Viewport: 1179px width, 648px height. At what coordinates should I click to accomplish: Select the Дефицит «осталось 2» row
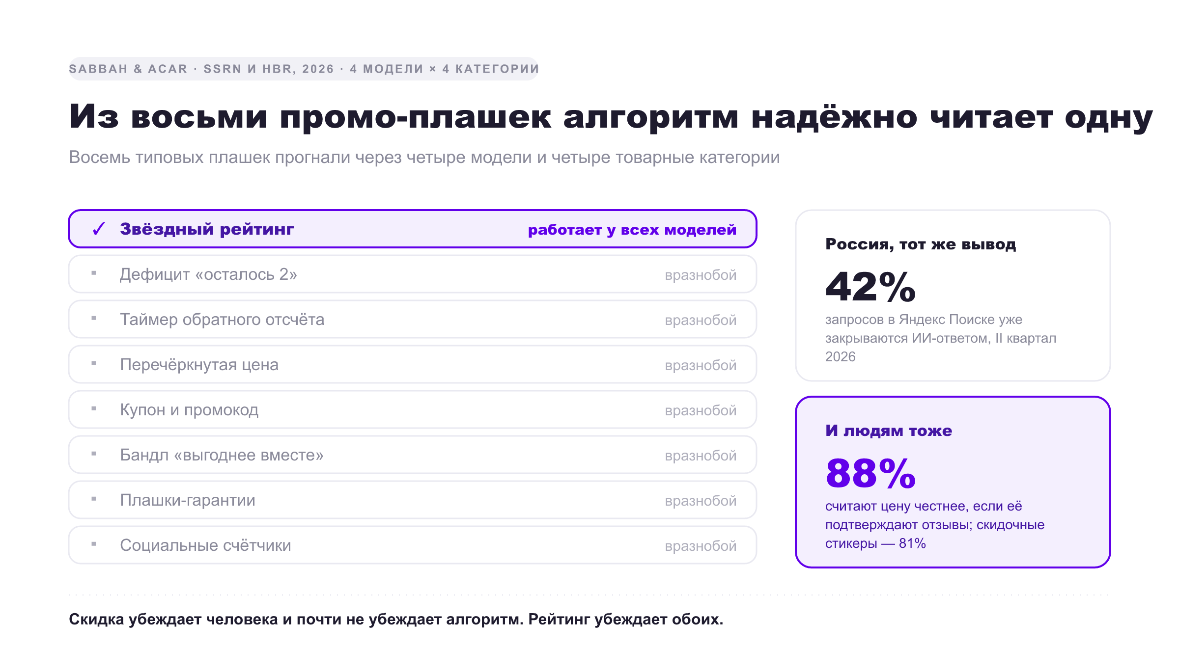413,274
